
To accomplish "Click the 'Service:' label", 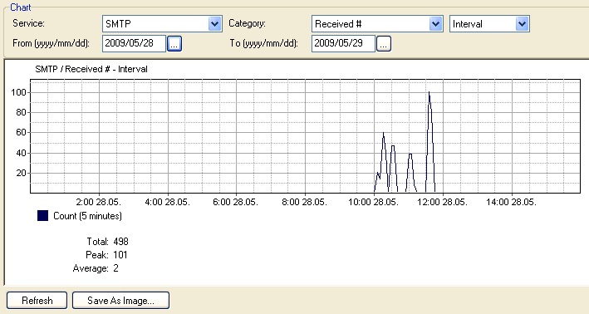I will pos(28,23).
